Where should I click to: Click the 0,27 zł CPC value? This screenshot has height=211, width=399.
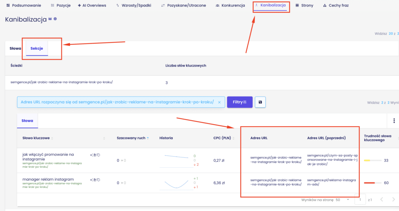coord(219,160)
